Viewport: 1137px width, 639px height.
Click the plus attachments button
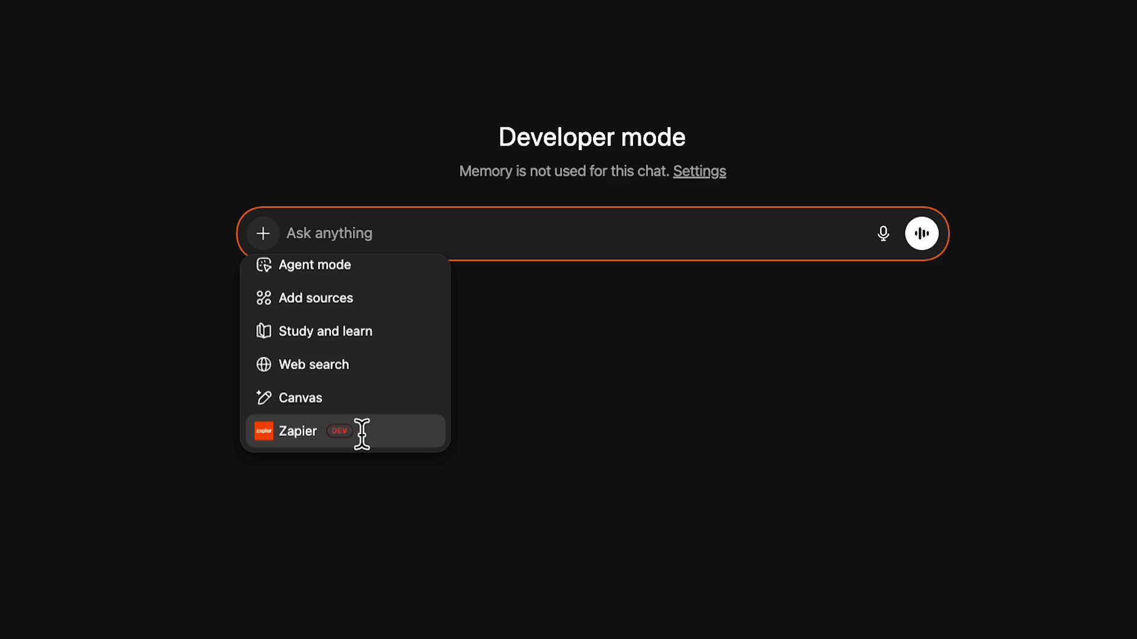coord(263,233)
